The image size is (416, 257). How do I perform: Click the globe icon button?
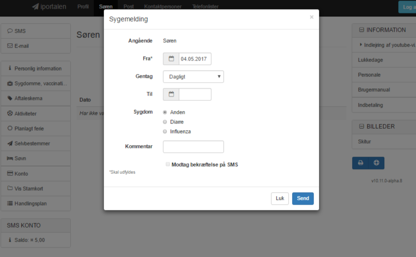coord(376,163)
